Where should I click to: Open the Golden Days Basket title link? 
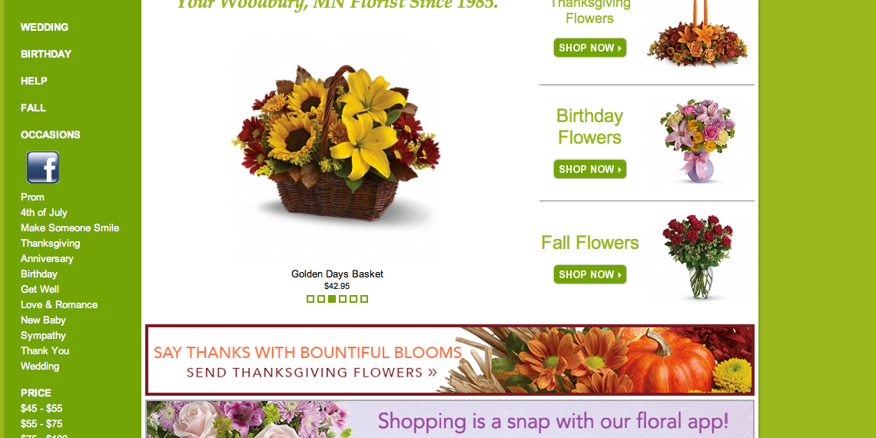[337, 274]
